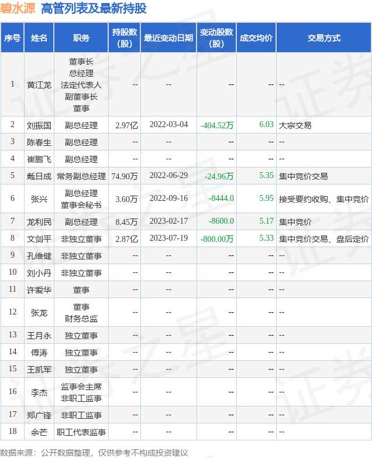Click the 6.03 average price
372x458 pixels.
266,124
